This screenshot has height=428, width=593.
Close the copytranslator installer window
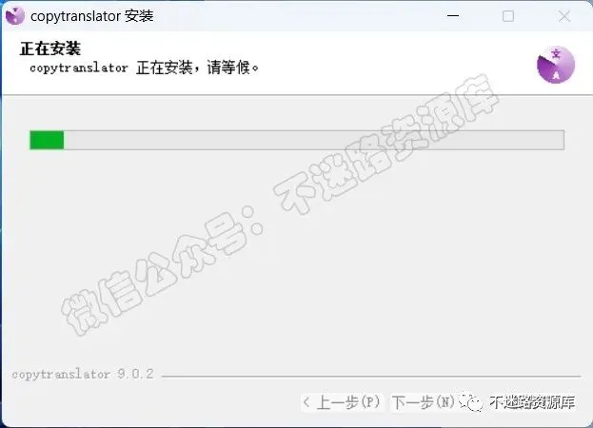564,16
